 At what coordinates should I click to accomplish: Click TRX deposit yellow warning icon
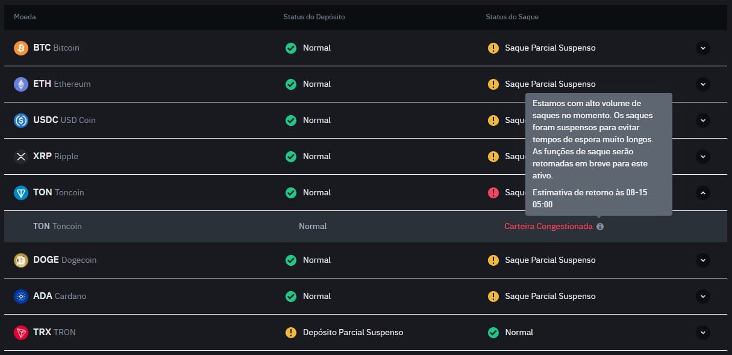coord(291,332)
